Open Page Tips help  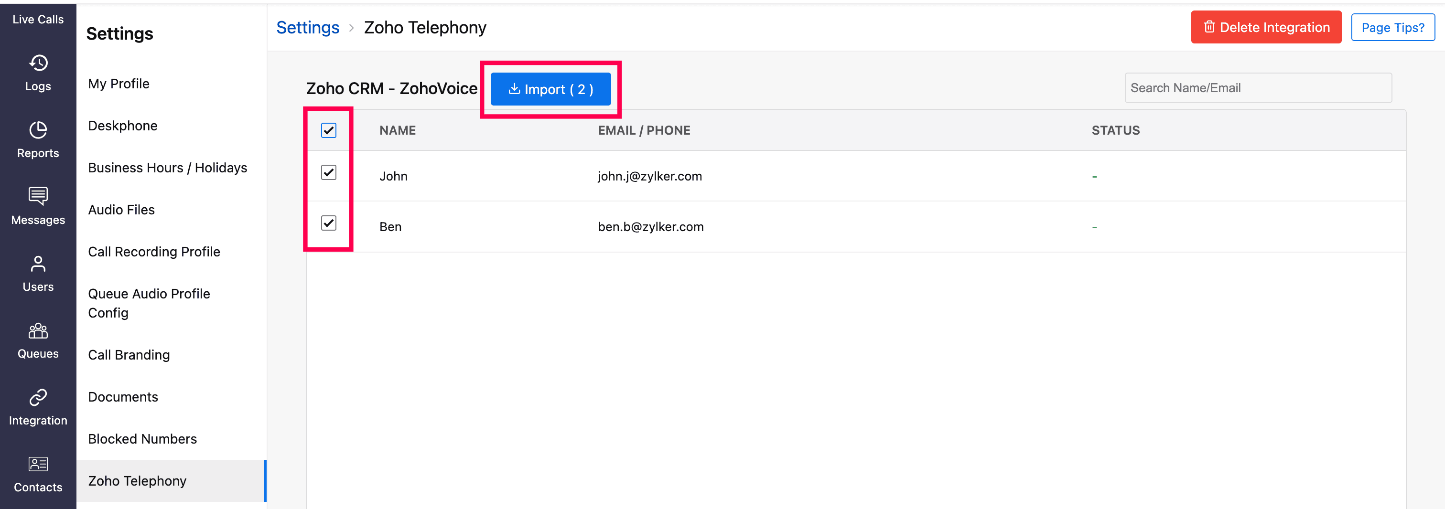pyautogui.click(x=1393, y=28)
